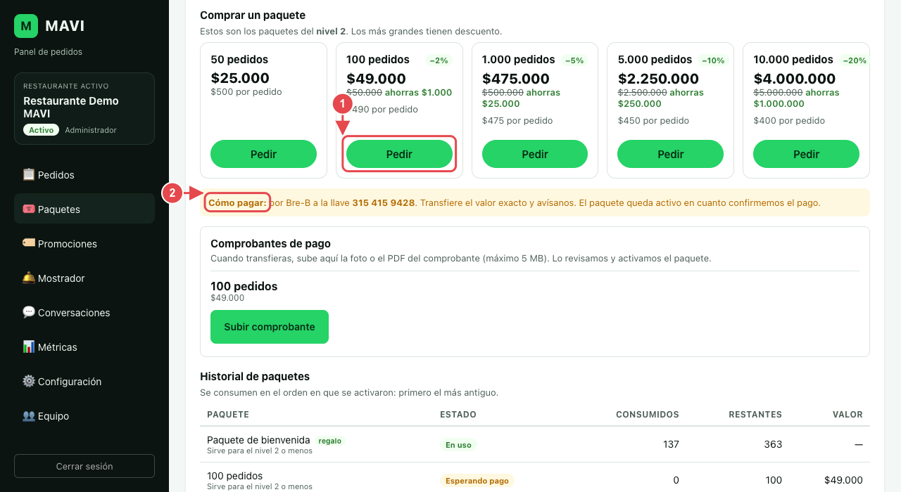This screenshot has width=901, height=492.
Task: Open the Promociones page
Action: tap(84, 243)
